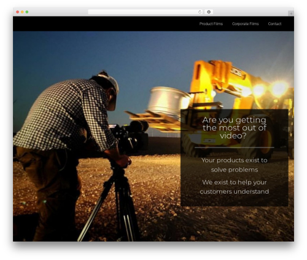Go to the Corporate Films page
The height and width of the screenshot is (260, 307).
coord(245,24)
